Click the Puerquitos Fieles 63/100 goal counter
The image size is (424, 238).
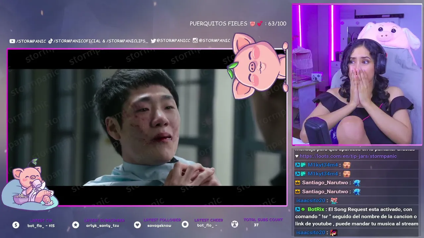(x=238, y=24)
